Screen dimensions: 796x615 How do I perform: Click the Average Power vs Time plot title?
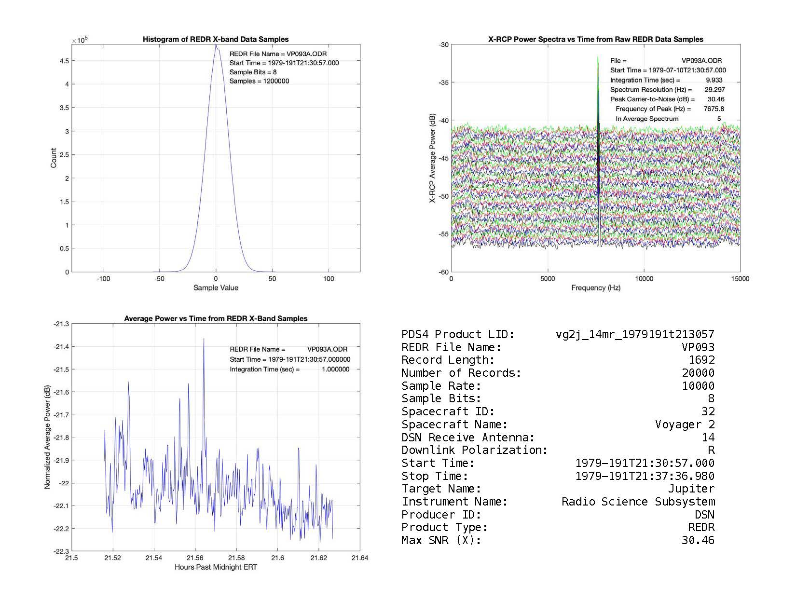(x=216, y=319)
